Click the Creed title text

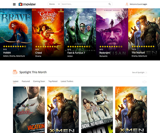pos(38,53)
